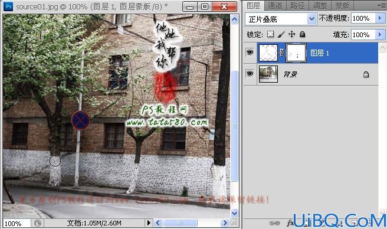
Task: Click the Photoshop Ps icon in document title bar
Action: 8,6
